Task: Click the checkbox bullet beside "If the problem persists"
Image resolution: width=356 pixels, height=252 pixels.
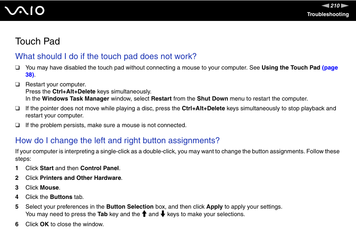Action: 18,125
